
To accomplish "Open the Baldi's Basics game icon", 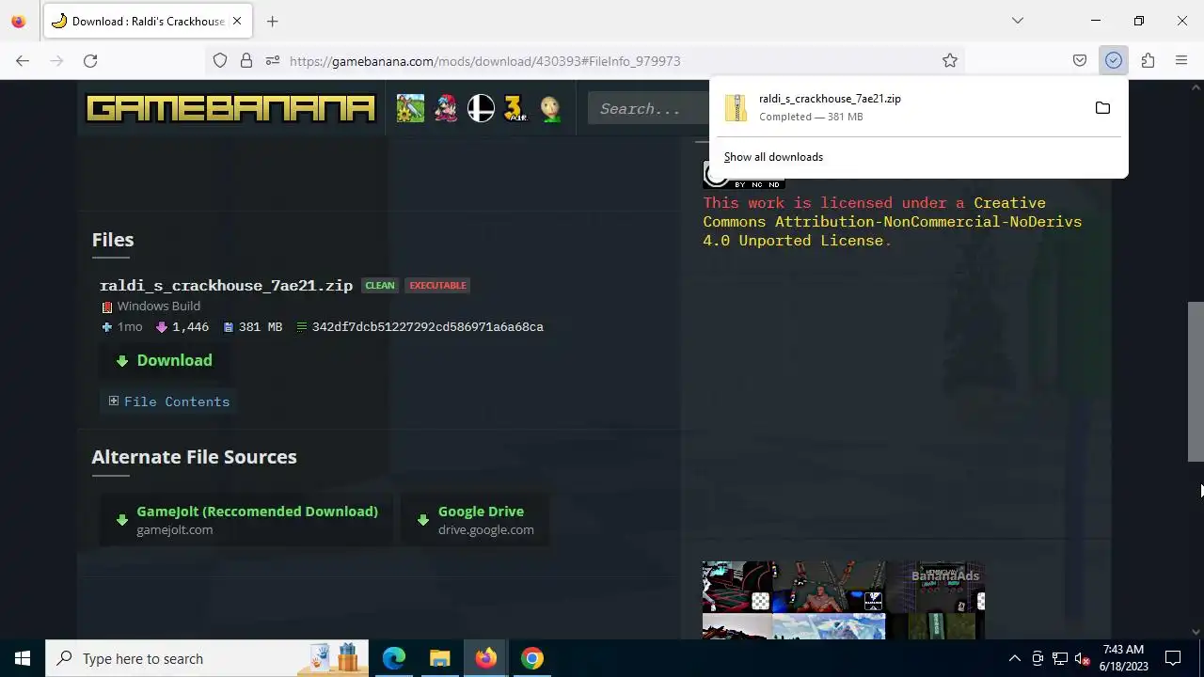I will tap(550, 108).
